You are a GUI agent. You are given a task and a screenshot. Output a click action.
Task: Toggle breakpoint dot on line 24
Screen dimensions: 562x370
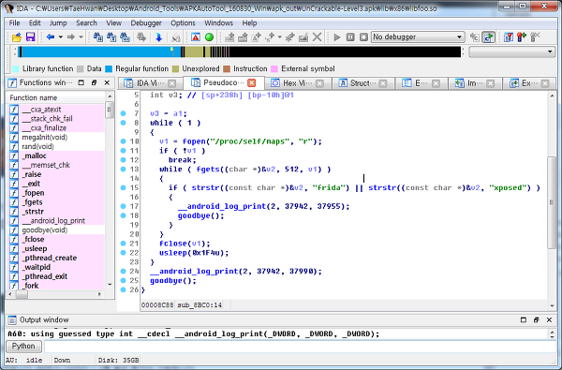(x=124, y=271)
